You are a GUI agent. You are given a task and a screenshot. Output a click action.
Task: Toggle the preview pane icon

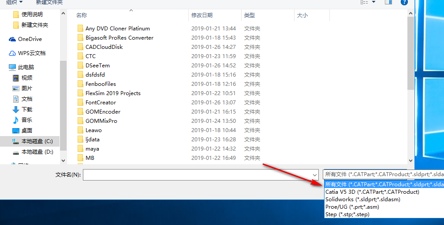[x=388, y=2]
